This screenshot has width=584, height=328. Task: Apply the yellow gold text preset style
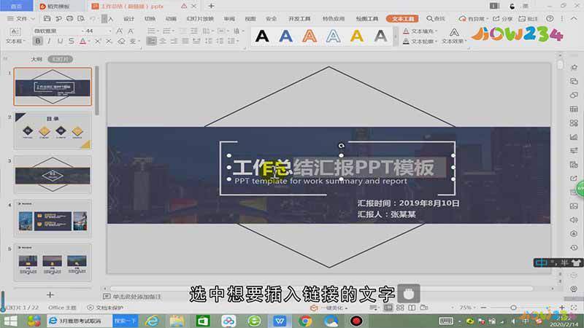(x=357, y=36)
